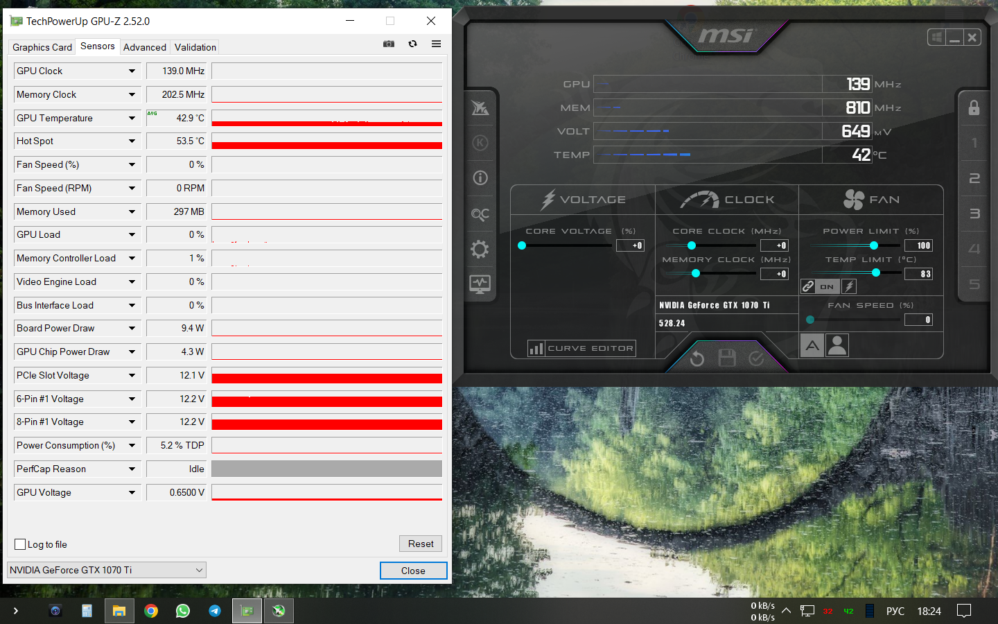This screenshot has width=998, height=624.
Task: Show hidden system tray icons
Action: pyautogui.click(x=786, y=611)
